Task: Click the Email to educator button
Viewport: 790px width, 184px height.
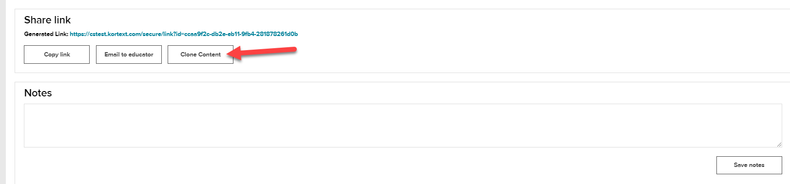Action: point(129,55)
